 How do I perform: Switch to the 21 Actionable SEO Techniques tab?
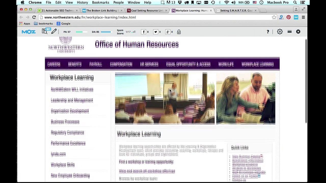pyautogui.click(x=57, y=10)
